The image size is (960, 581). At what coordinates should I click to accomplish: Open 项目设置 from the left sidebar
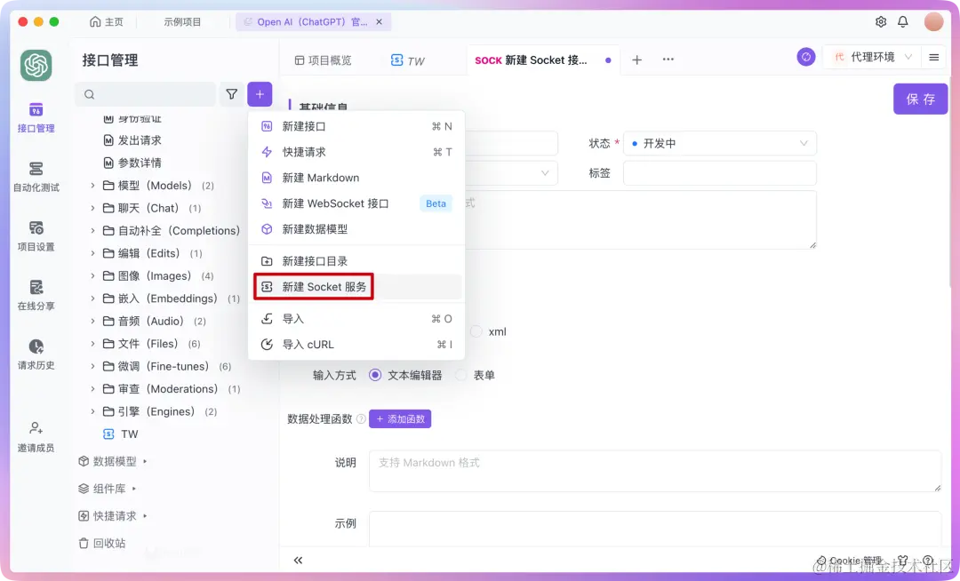click(36, 237)
